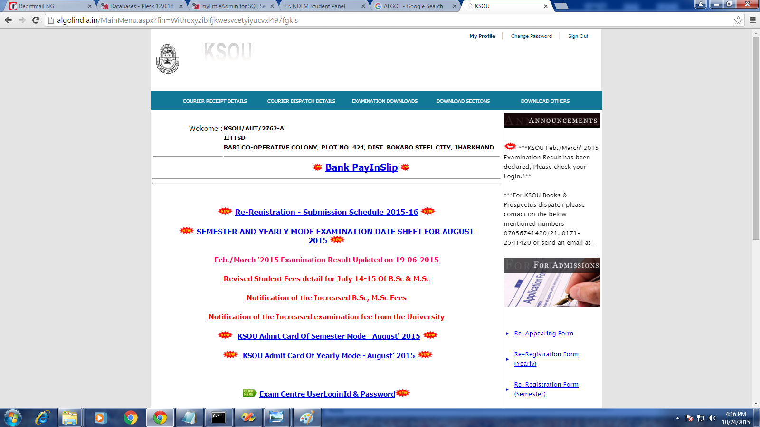Click the KSOU university emblem logo

pos(168,59)
